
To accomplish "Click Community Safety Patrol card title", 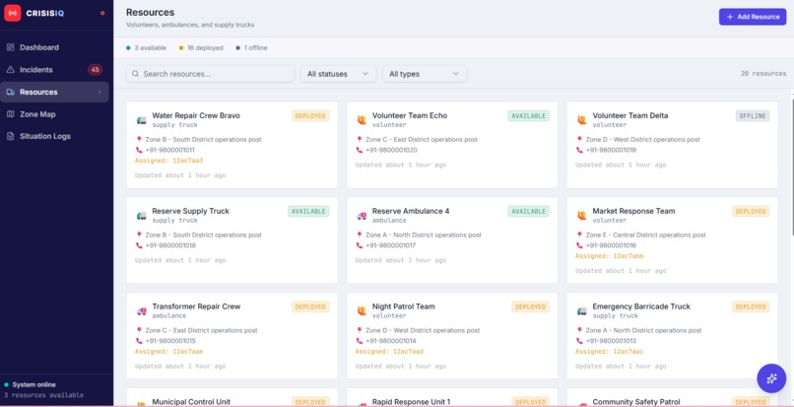I will coord(636,402).
